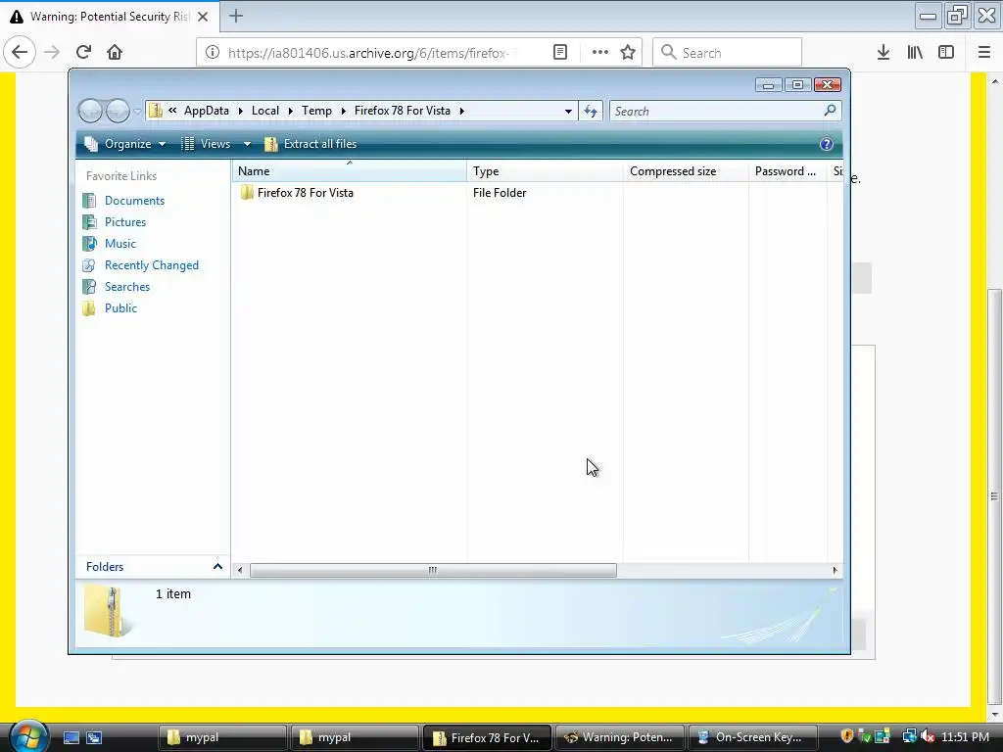The height and width of the screenshot is (752, 1003).
Task: Sort by Compressed size column
Action: coord(686,170)
